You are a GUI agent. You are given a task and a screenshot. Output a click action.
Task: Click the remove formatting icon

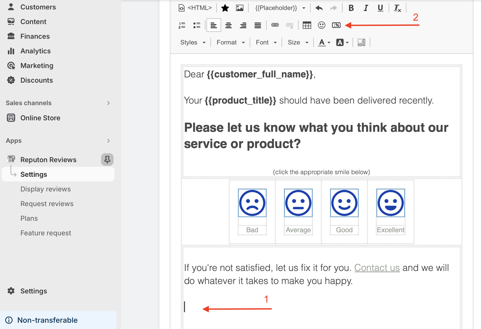click(x=397, y=8)
